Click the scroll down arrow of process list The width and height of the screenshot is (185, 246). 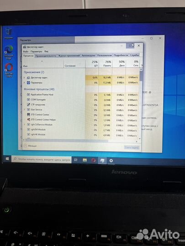click(140, 138)
